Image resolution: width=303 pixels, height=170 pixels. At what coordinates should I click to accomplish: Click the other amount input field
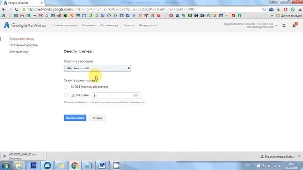click(116, 95)
